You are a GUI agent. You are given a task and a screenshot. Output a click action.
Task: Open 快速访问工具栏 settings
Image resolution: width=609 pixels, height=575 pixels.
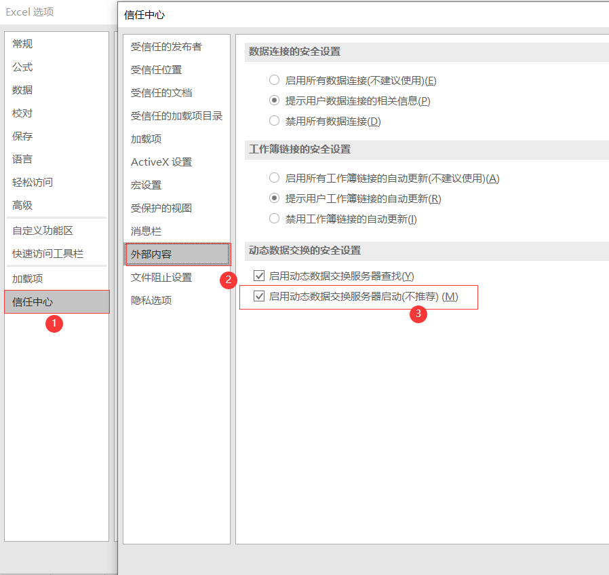click(57, 253)
